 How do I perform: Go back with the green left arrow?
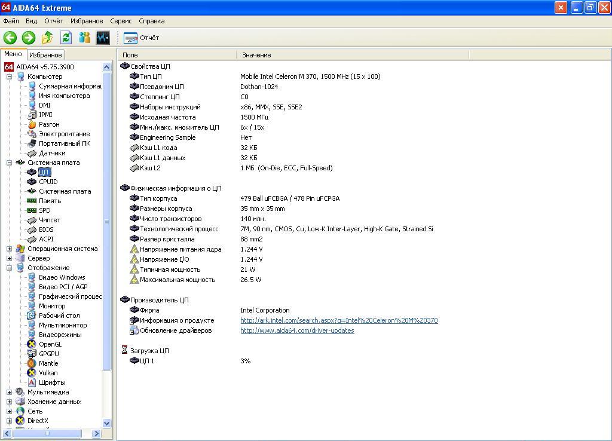coord(10,38)
